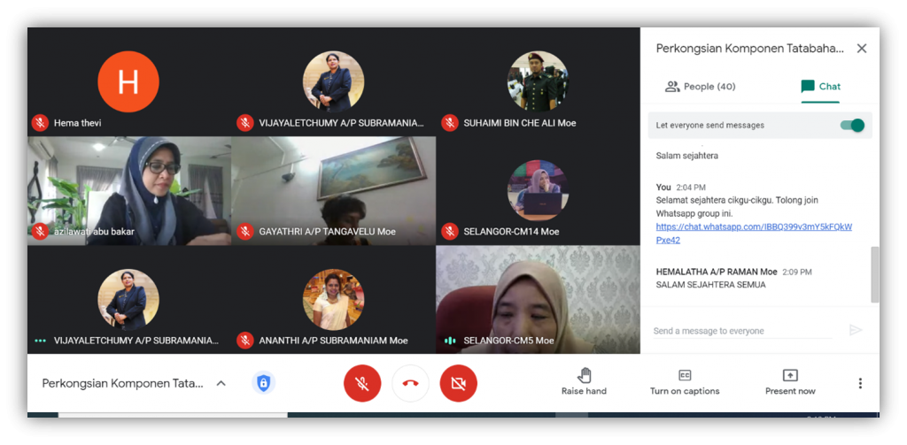Unmute microphone with the red mic button
Screen dimensions: 907x445
pos(362,383)
